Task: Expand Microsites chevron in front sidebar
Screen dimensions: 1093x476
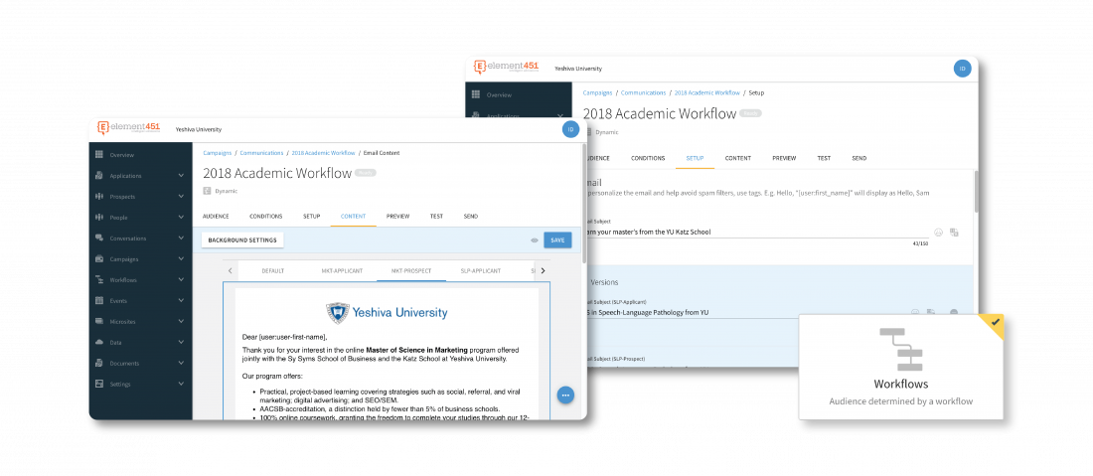Action: [181, 321]
